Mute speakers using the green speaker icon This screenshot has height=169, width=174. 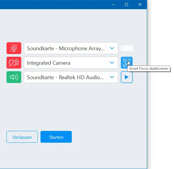(x=14, y=77)
